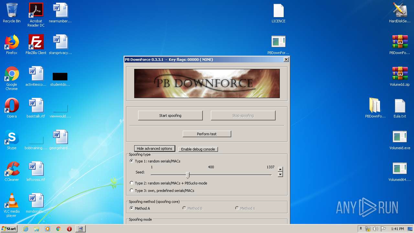Click the Start spoofing button
Screen dimensions: 414x233
tap(170, 116)
